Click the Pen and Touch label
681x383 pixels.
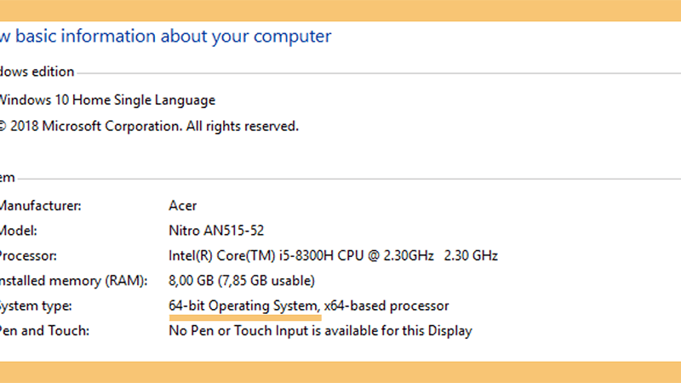click(x=44, y=331)
